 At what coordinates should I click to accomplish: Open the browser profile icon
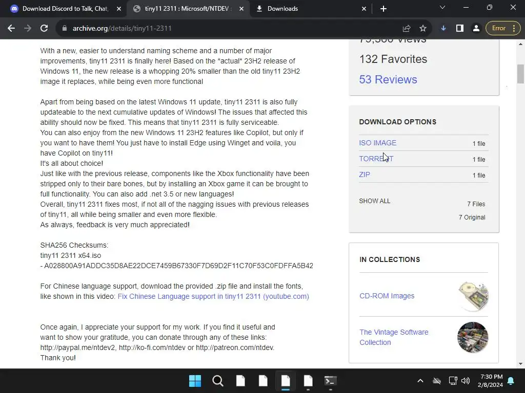[476, 29]
